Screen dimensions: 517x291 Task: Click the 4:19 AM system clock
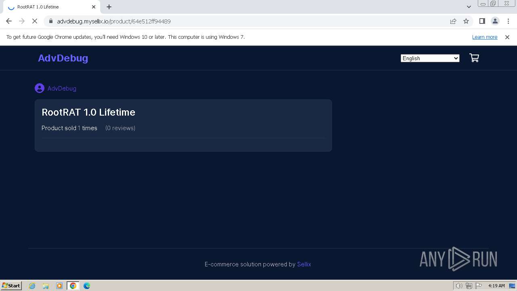point(496,286)
